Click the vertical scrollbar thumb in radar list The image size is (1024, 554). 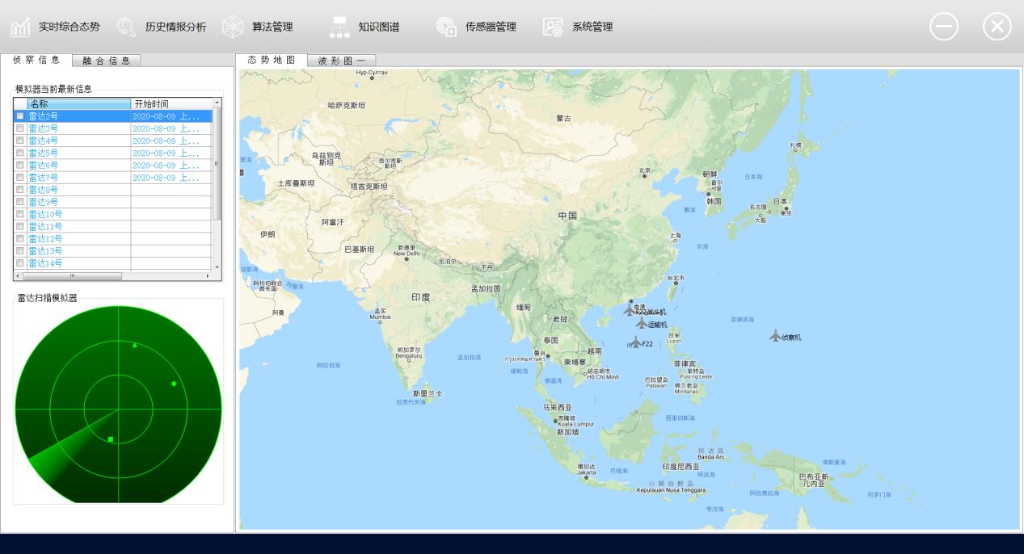217,164
